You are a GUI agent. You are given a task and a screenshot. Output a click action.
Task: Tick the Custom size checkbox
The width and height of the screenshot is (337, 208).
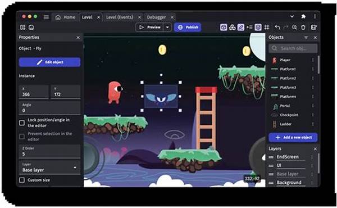[22, 180]
